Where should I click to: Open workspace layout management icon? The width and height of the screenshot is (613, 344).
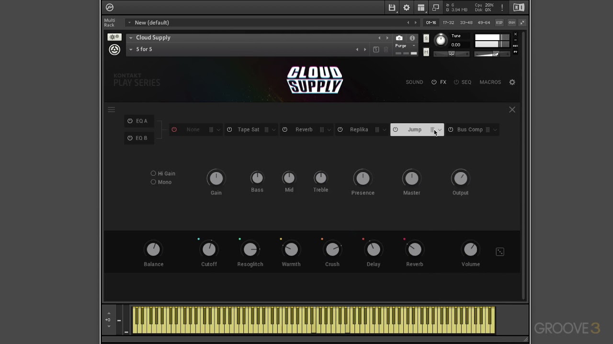click(421, 8)
